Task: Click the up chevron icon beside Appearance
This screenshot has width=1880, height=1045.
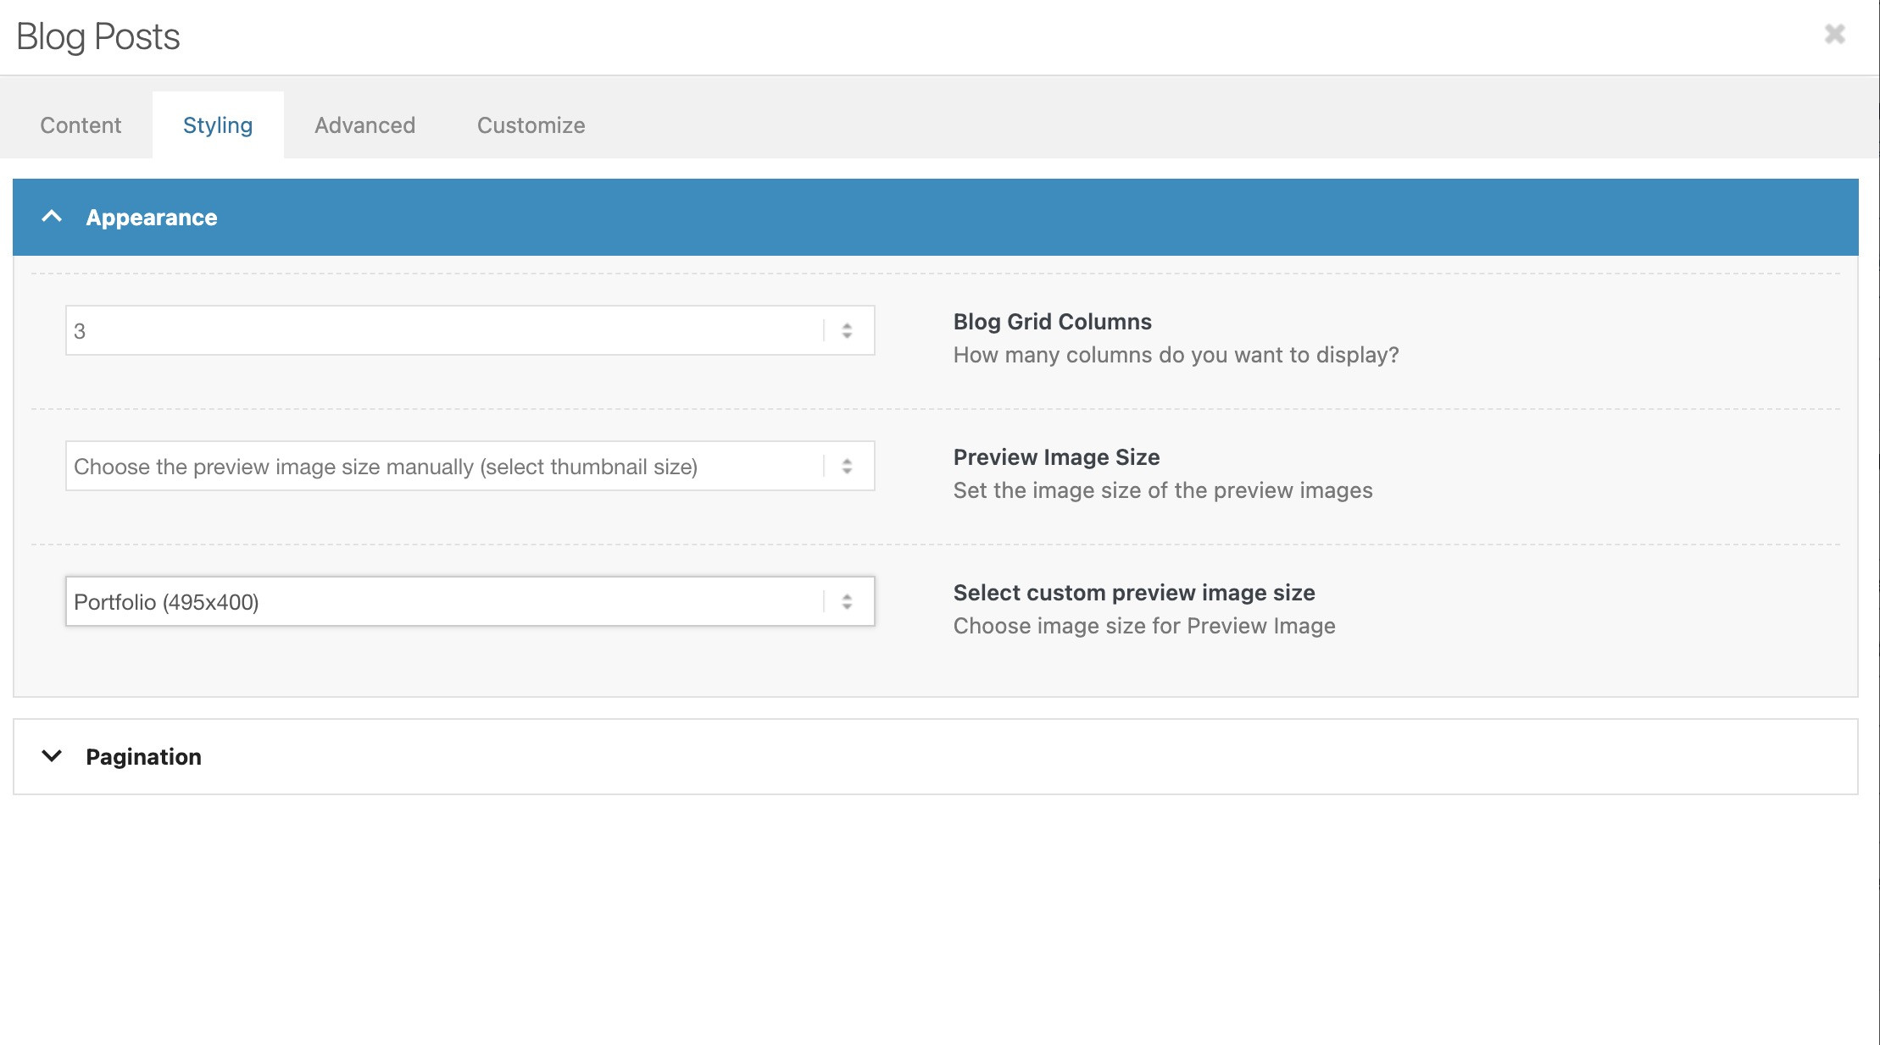Action: 52,217
